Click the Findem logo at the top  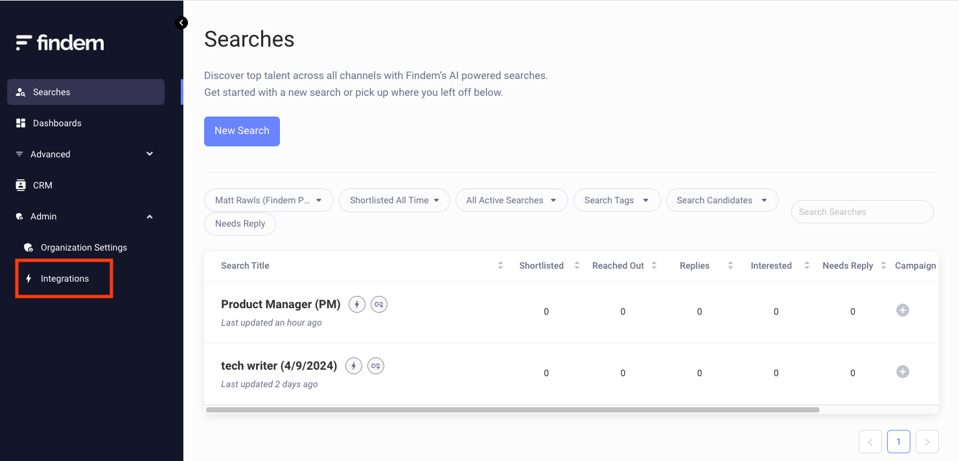coord(60,42)
